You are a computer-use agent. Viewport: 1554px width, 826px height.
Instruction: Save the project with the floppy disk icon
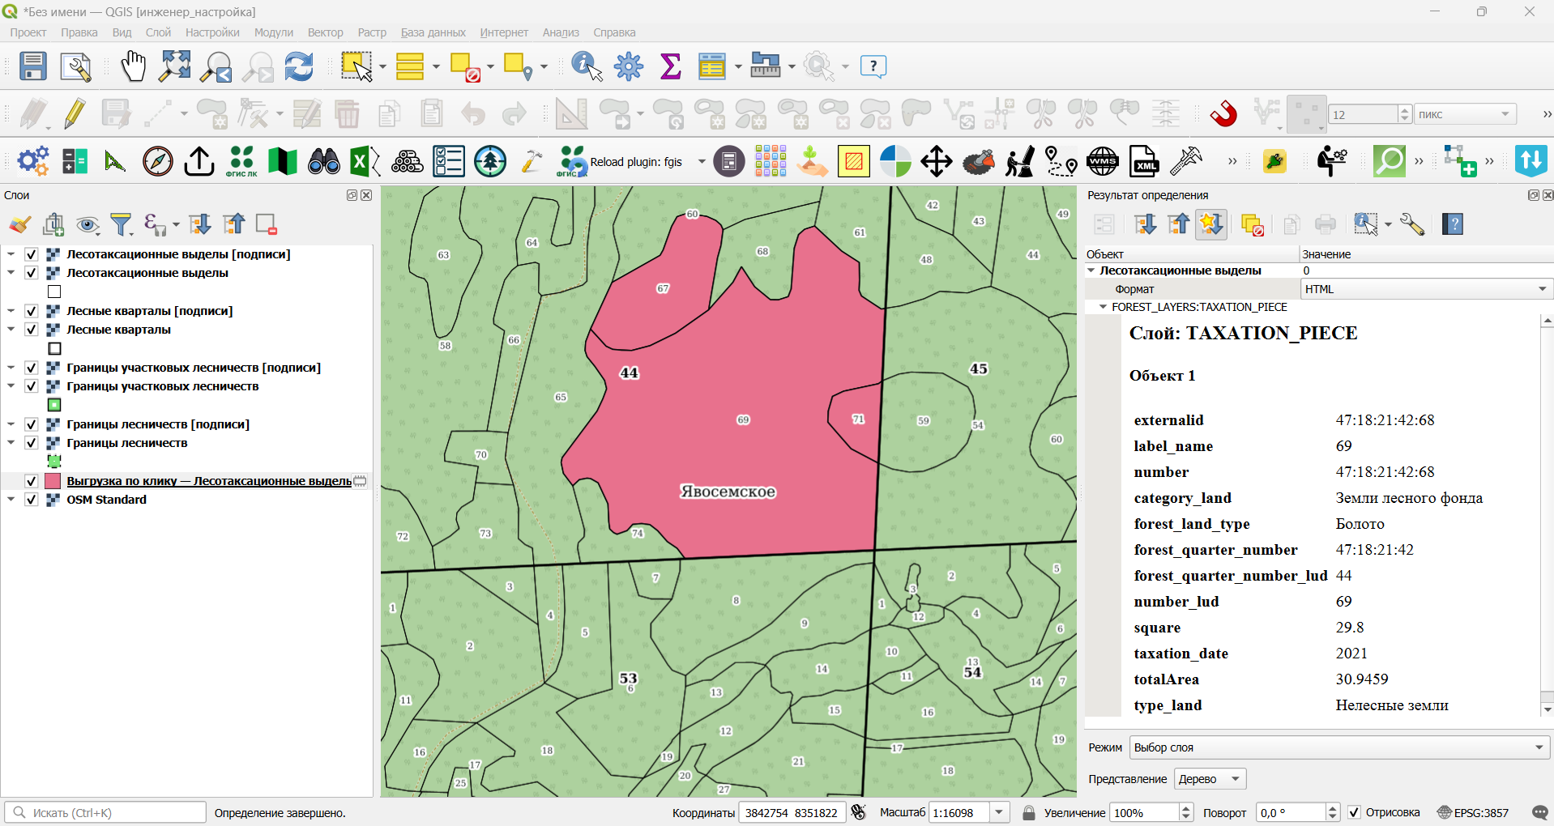33,66
